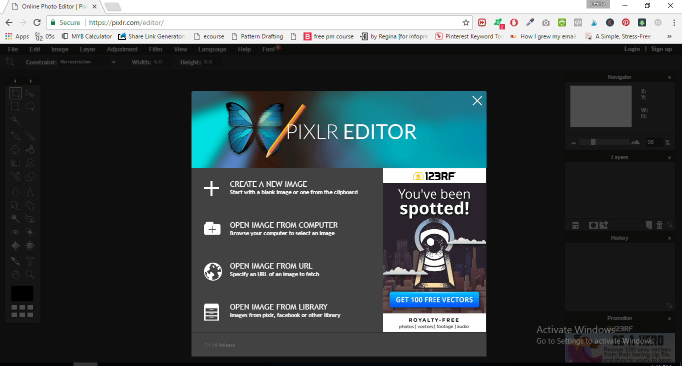Open the MYB Calculator bookmark
Viewport: 682px width, 366px height.
pyautogui.click(x=86, y=36)
